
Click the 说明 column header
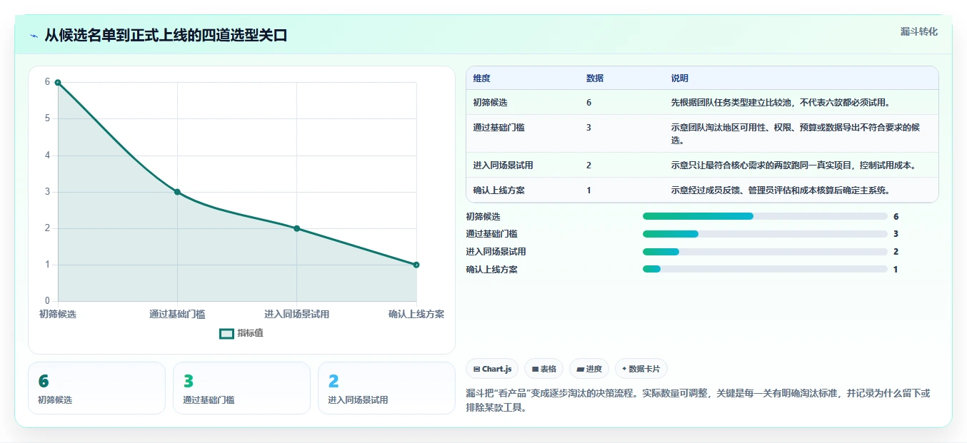[x=680, y=78]
